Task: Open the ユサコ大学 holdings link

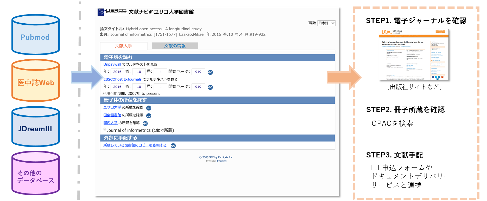Action: coord(112,107)
